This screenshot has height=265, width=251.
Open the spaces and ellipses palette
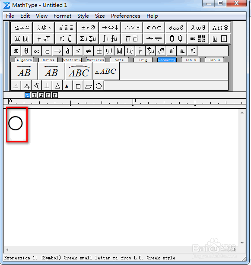pyautogui.click(x=44, y=27)
